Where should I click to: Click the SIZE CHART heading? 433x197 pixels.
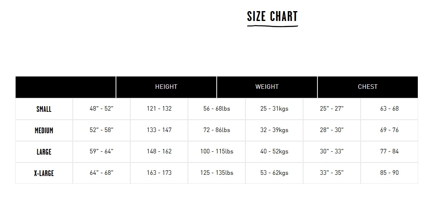click(272, 16)
